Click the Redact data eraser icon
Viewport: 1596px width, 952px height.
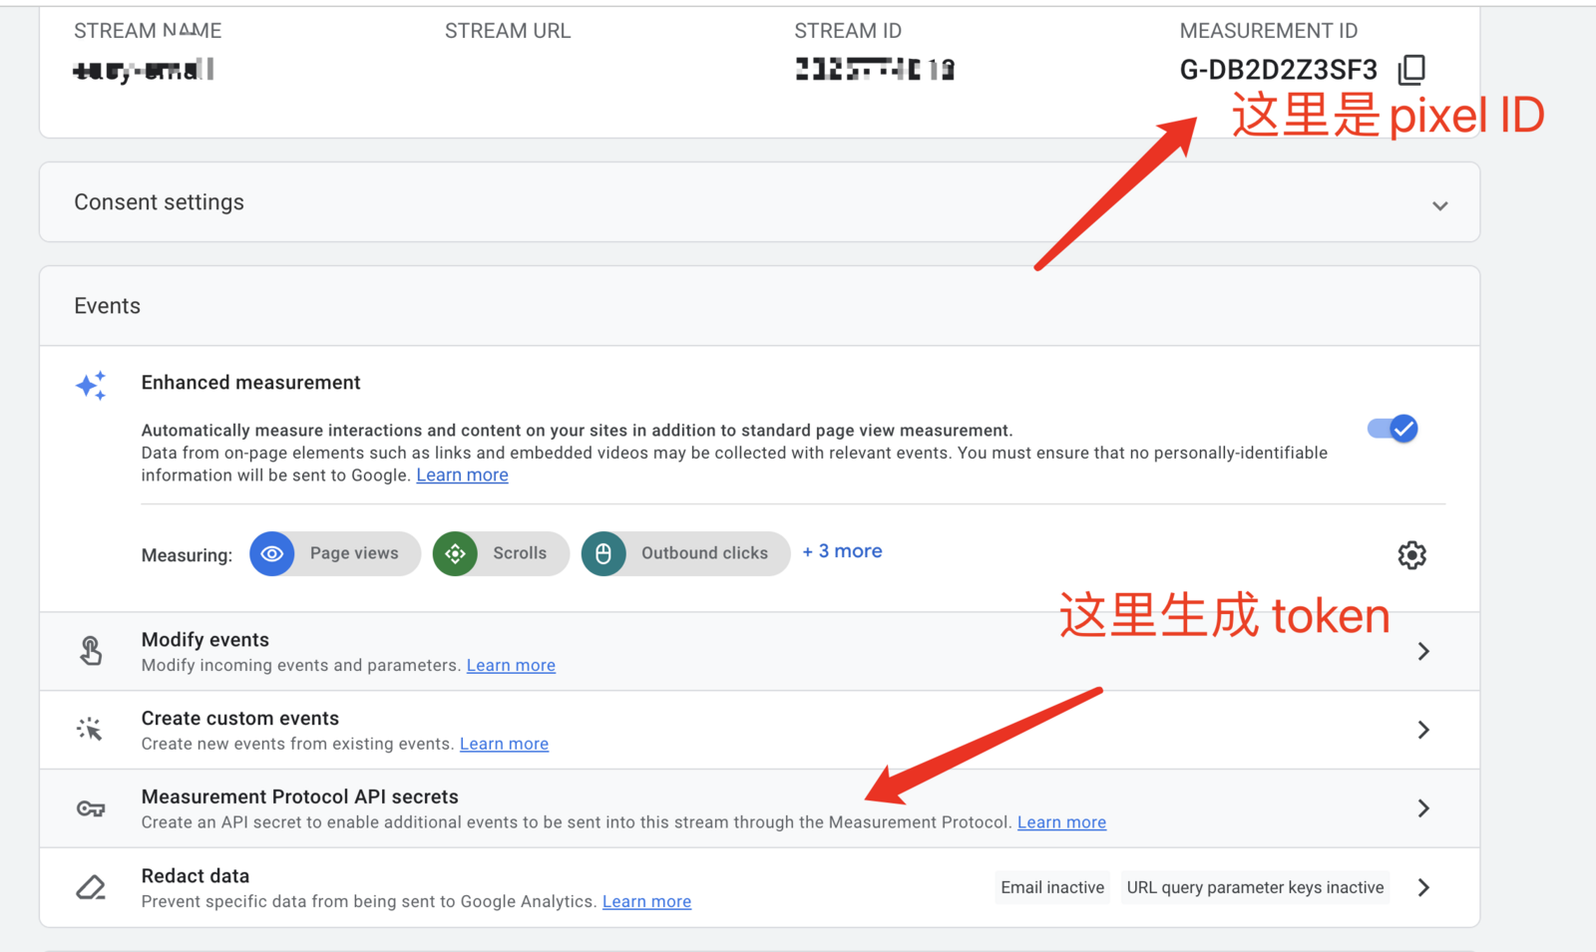[91, 887]
